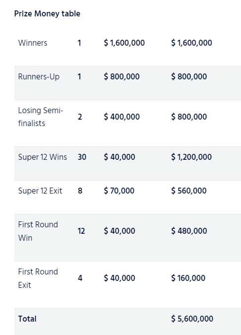Viewport: 241px width, 335px height.
Task: Click the Winners total $ 1,600,000 cell
Action: click(192, 43)
